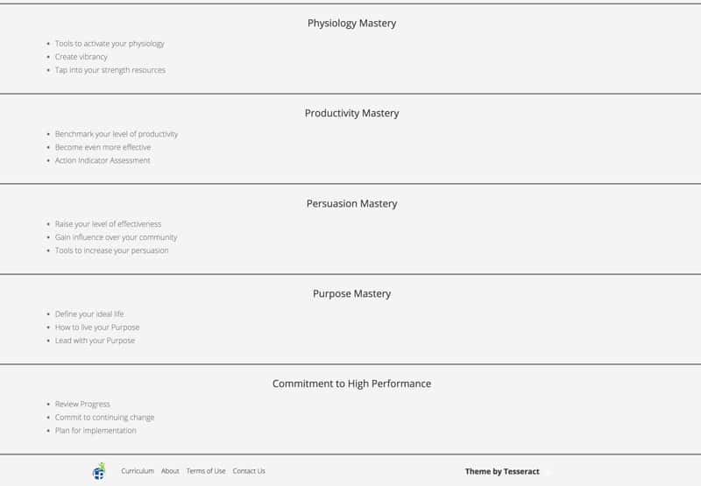Screen dimensions: 701x486
Task: Click the Theme by Tesseract credit
Action: (x=502, y=471)
